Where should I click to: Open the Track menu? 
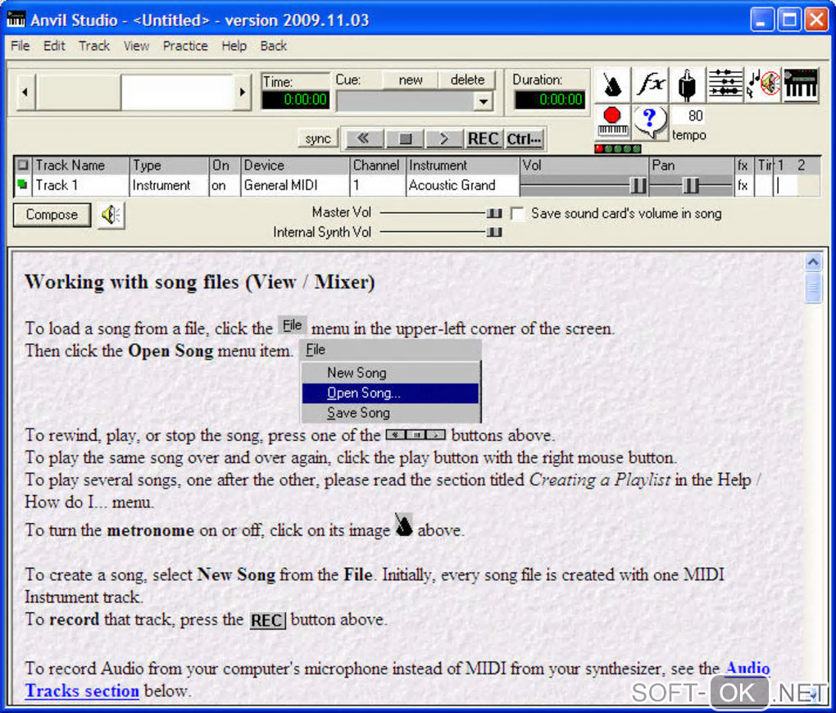(x=93, y=46)
